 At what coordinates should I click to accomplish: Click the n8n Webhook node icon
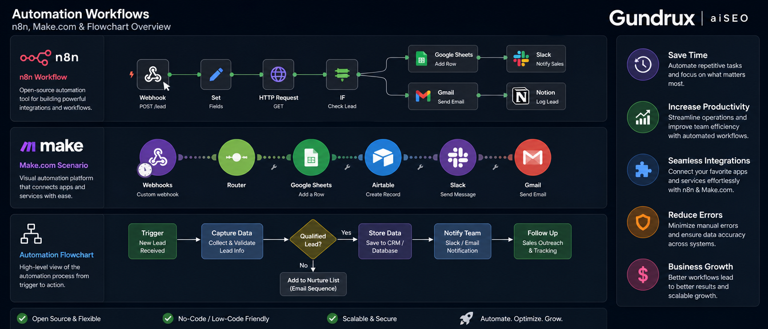pyautogui.click(x=153, y=74)
